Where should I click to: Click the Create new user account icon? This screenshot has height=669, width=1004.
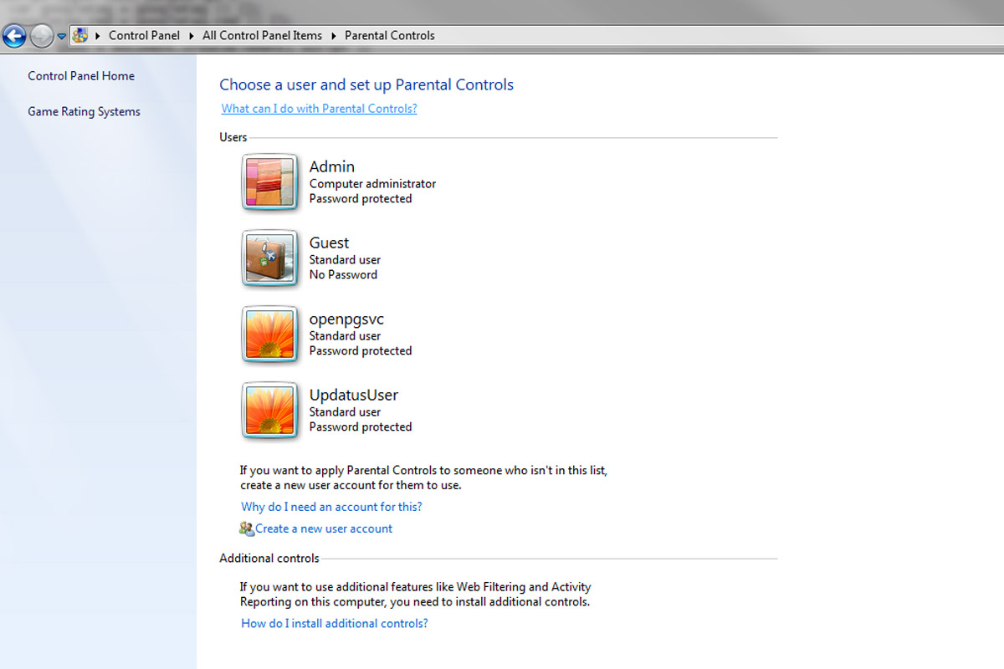point(246,529)
